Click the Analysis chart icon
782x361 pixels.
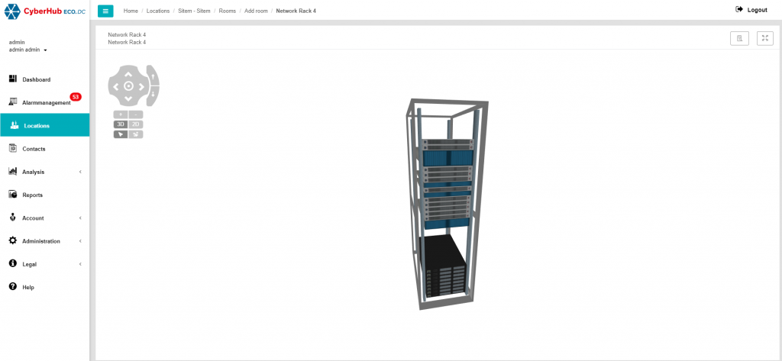[13, 171]
